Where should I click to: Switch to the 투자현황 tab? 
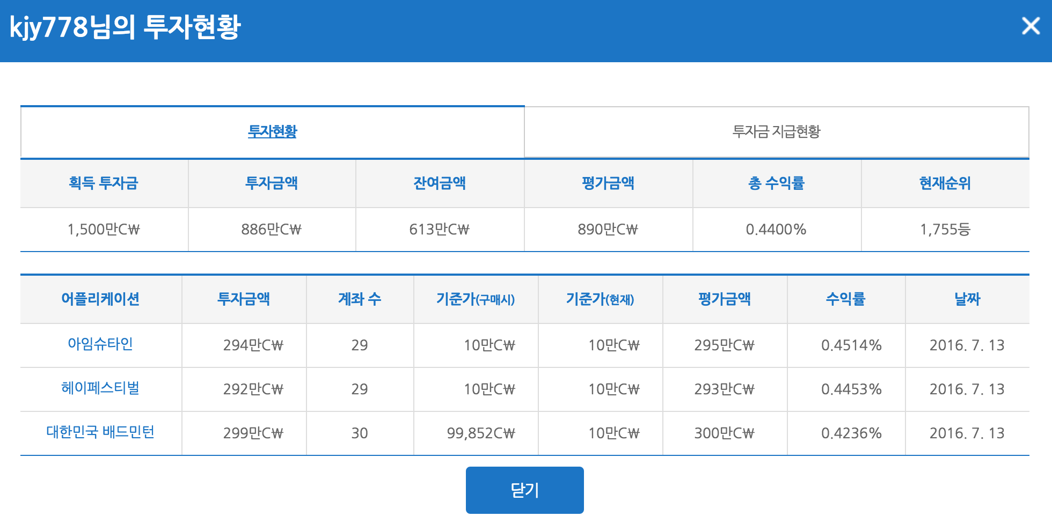point(272,131)
